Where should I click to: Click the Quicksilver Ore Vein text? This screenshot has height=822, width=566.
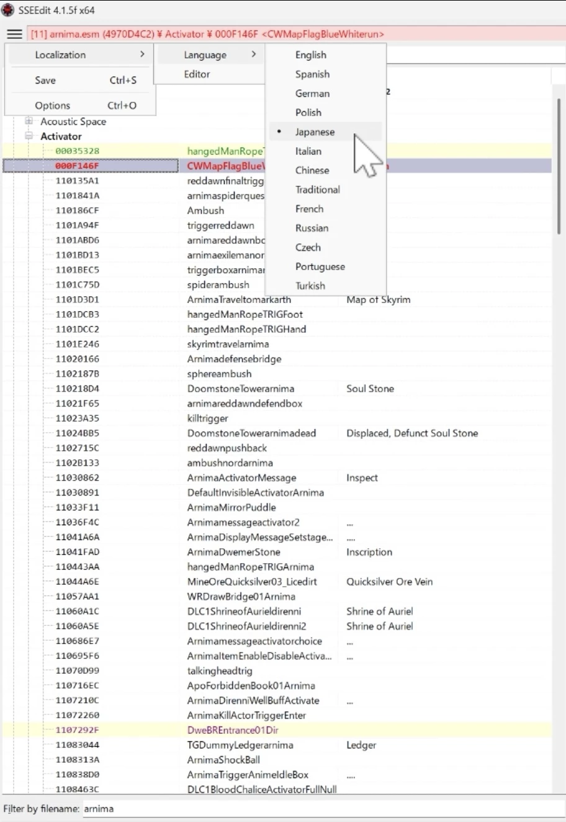(x=389, y=582)
